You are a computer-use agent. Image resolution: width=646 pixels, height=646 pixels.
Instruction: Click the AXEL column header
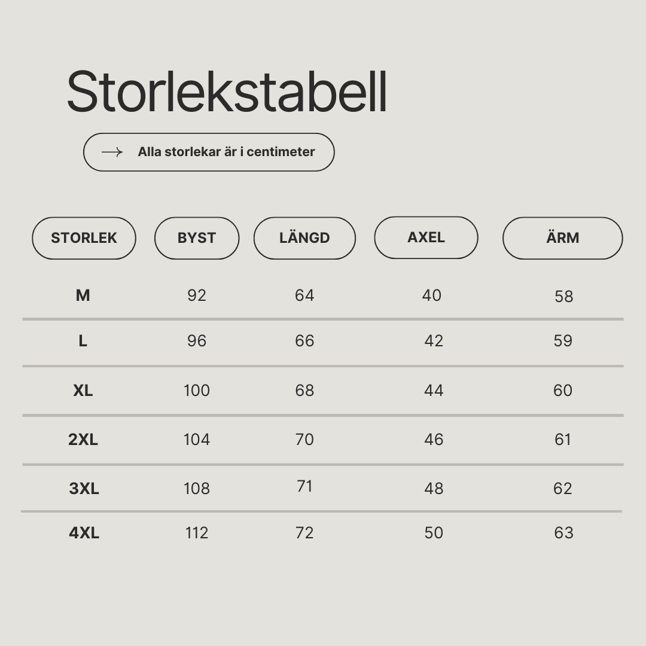426,237
